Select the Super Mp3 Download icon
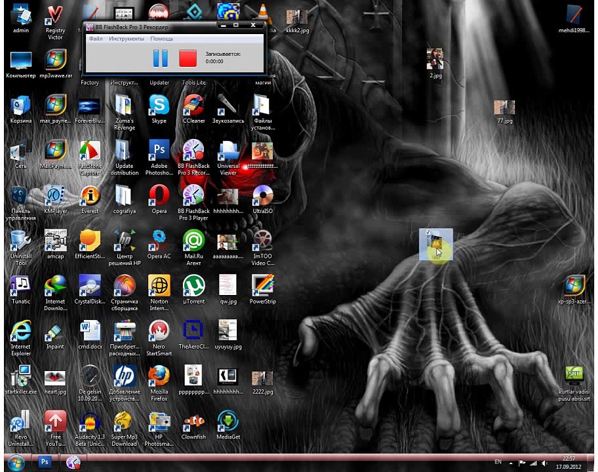The image size is (598, 472). coord(125,429)
